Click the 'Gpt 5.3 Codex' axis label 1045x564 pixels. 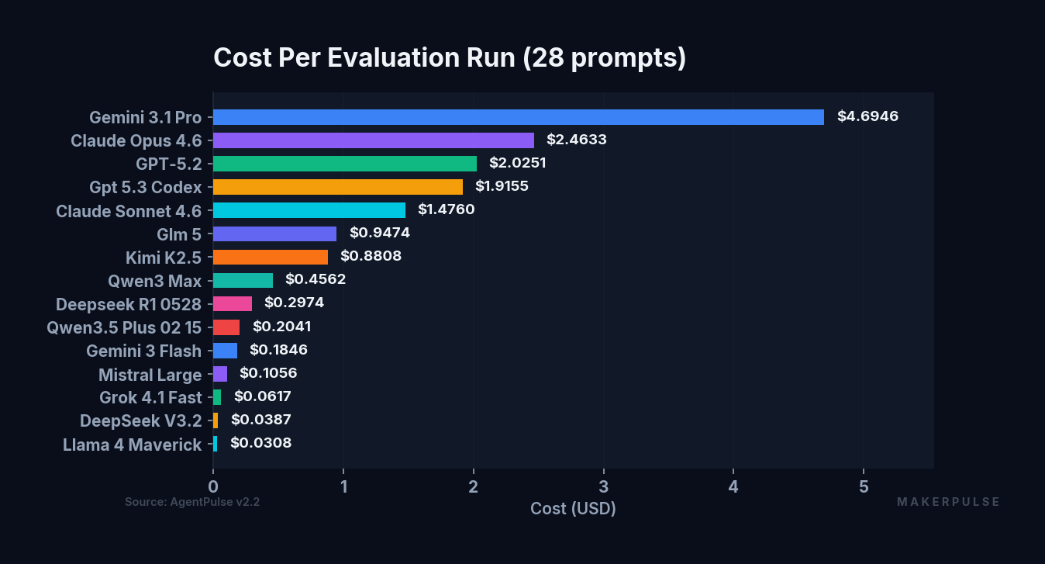click(145, 188)
